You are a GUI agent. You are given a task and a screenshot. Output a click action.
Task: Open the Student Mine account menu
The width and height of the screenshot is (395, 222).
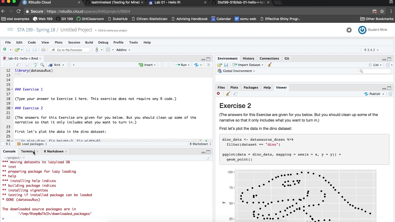point(372,30)
